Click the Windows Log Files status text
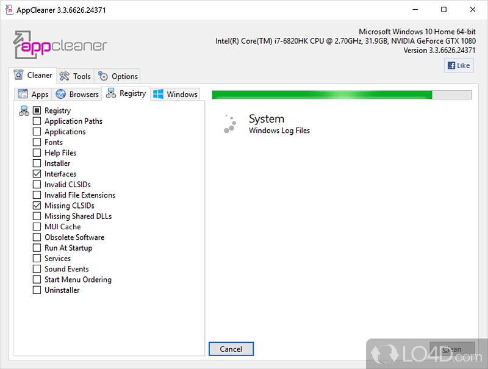 279,131
